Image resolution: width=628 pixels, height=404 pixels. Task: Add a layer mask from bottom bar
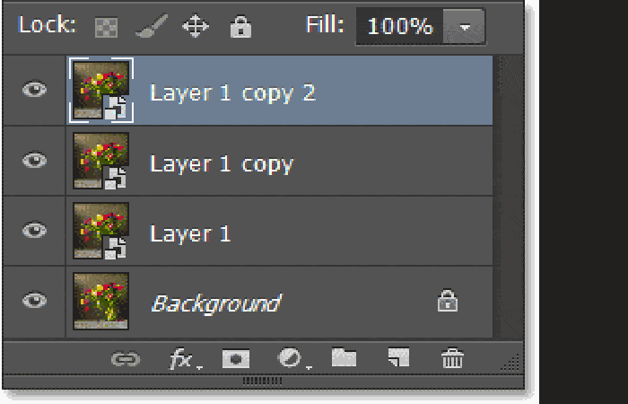click(236, 359)
